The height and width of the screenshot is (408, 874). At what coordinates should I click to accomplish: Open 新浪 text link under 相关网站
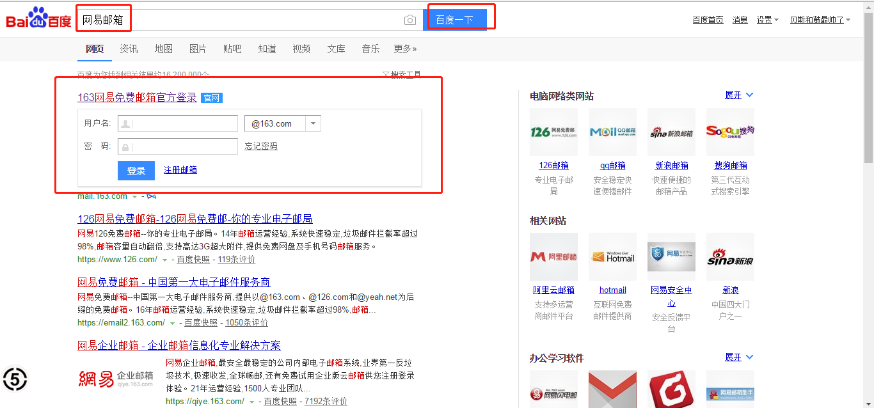coord(730,290)
